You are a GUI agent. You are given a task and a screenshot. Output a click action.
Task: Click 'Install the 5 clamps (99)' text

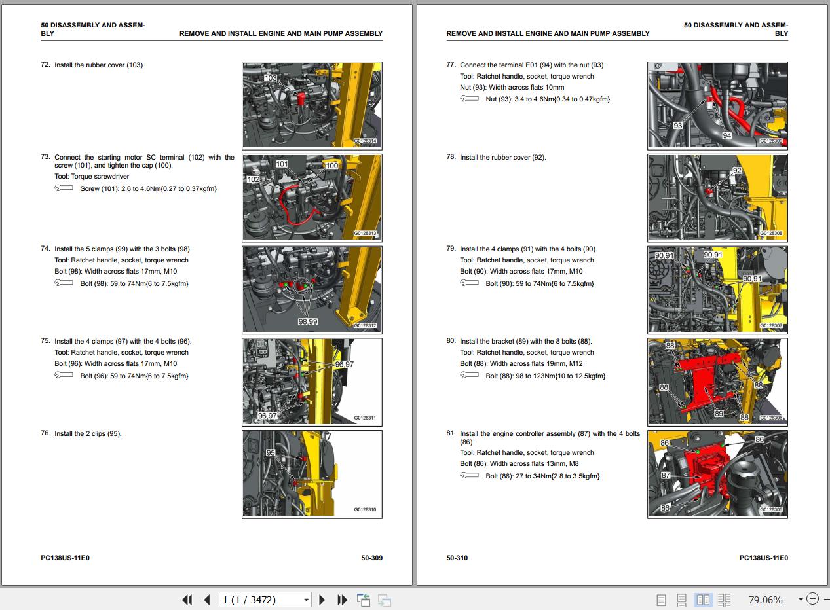[123, 249]
